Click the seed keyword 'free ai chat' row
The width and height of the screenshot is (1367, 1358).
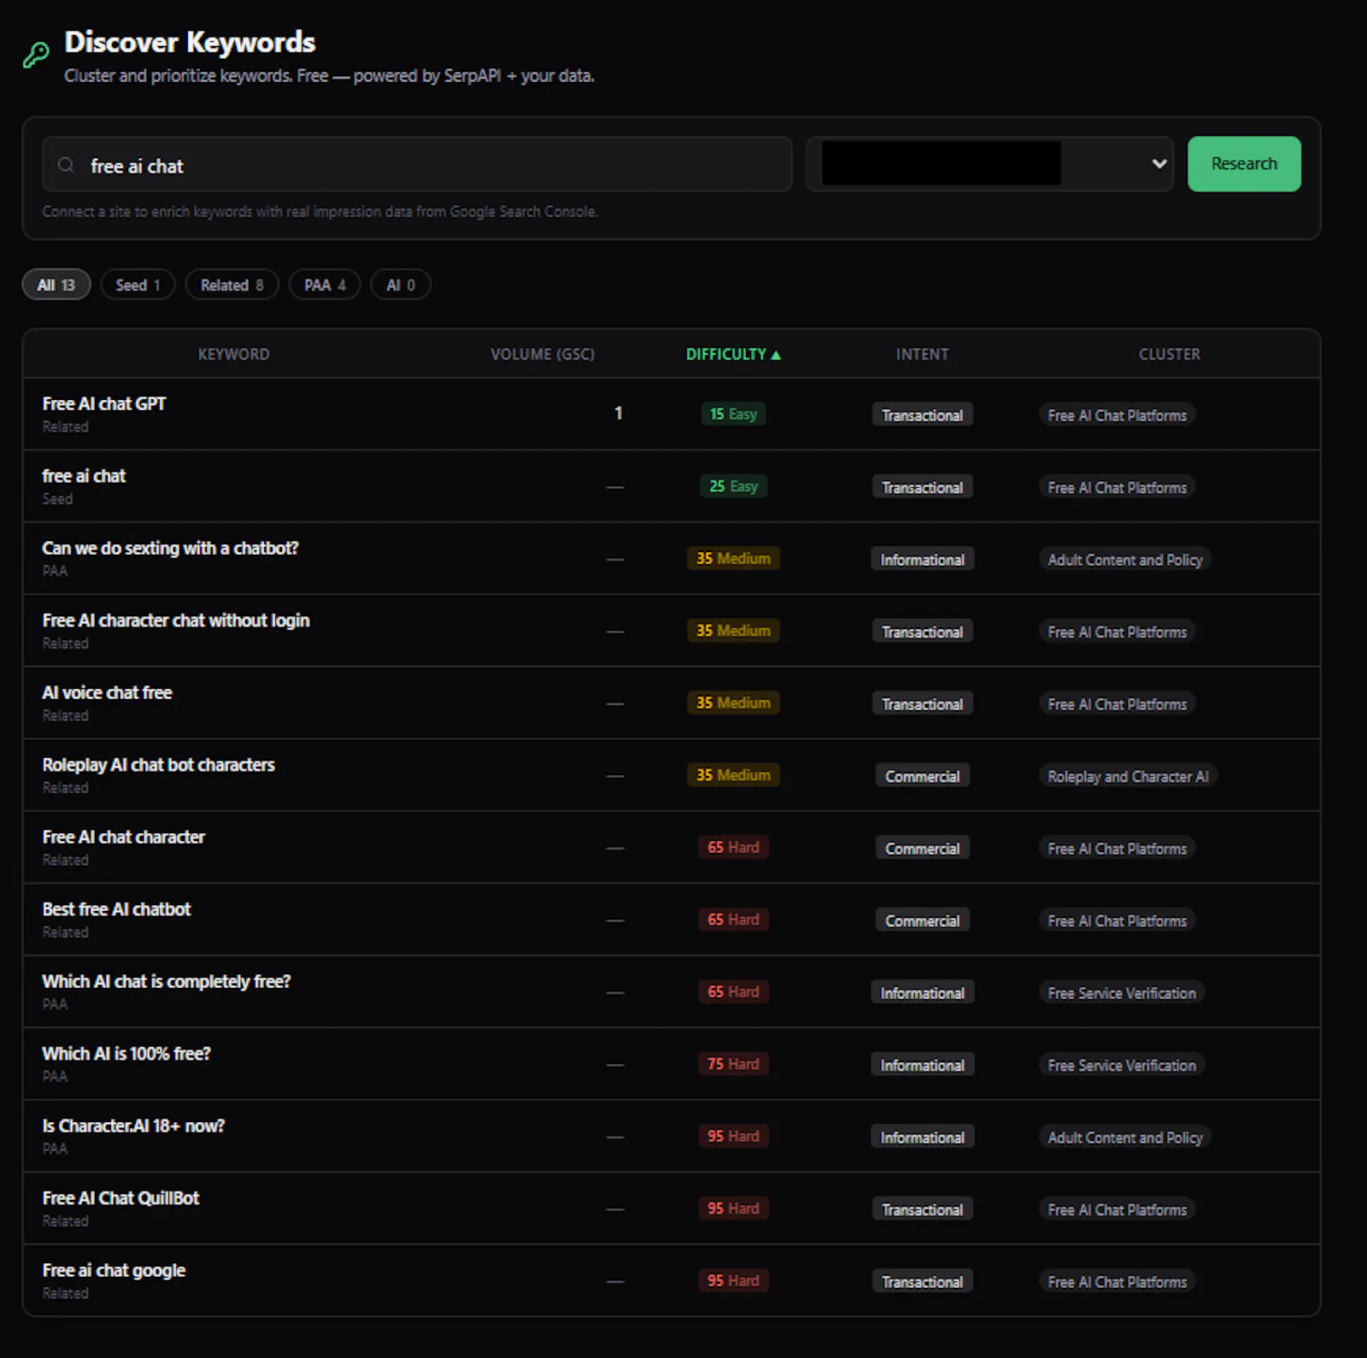click(672, 486)
